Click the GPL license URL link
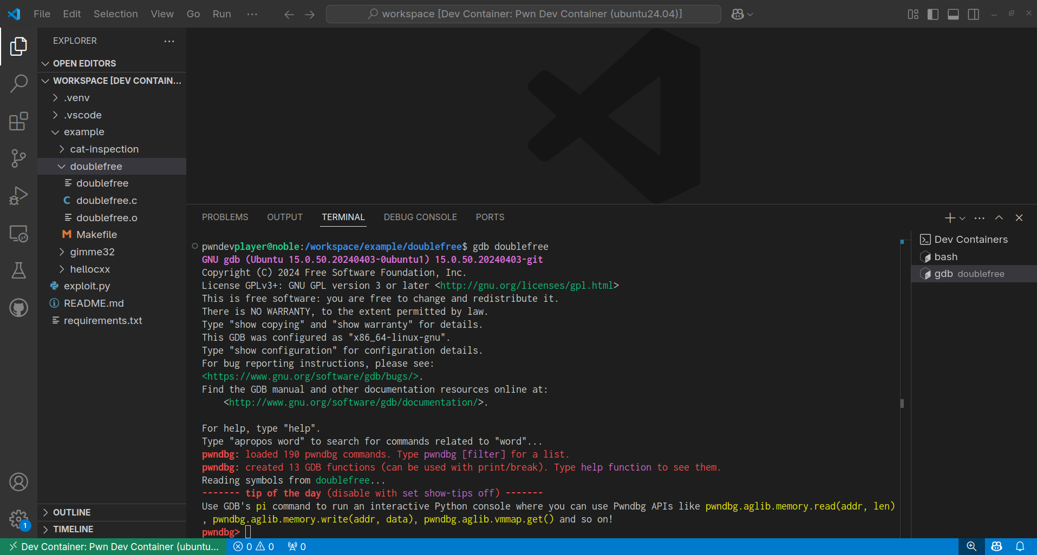1037x555 pixels. pyautogui.click(x=526, y=286)
